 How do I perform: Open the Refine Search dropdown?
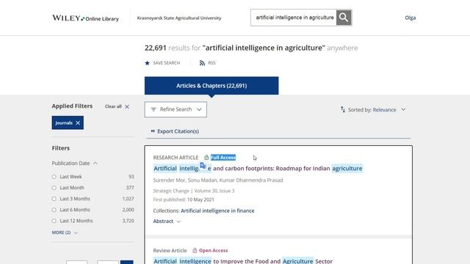176,109
